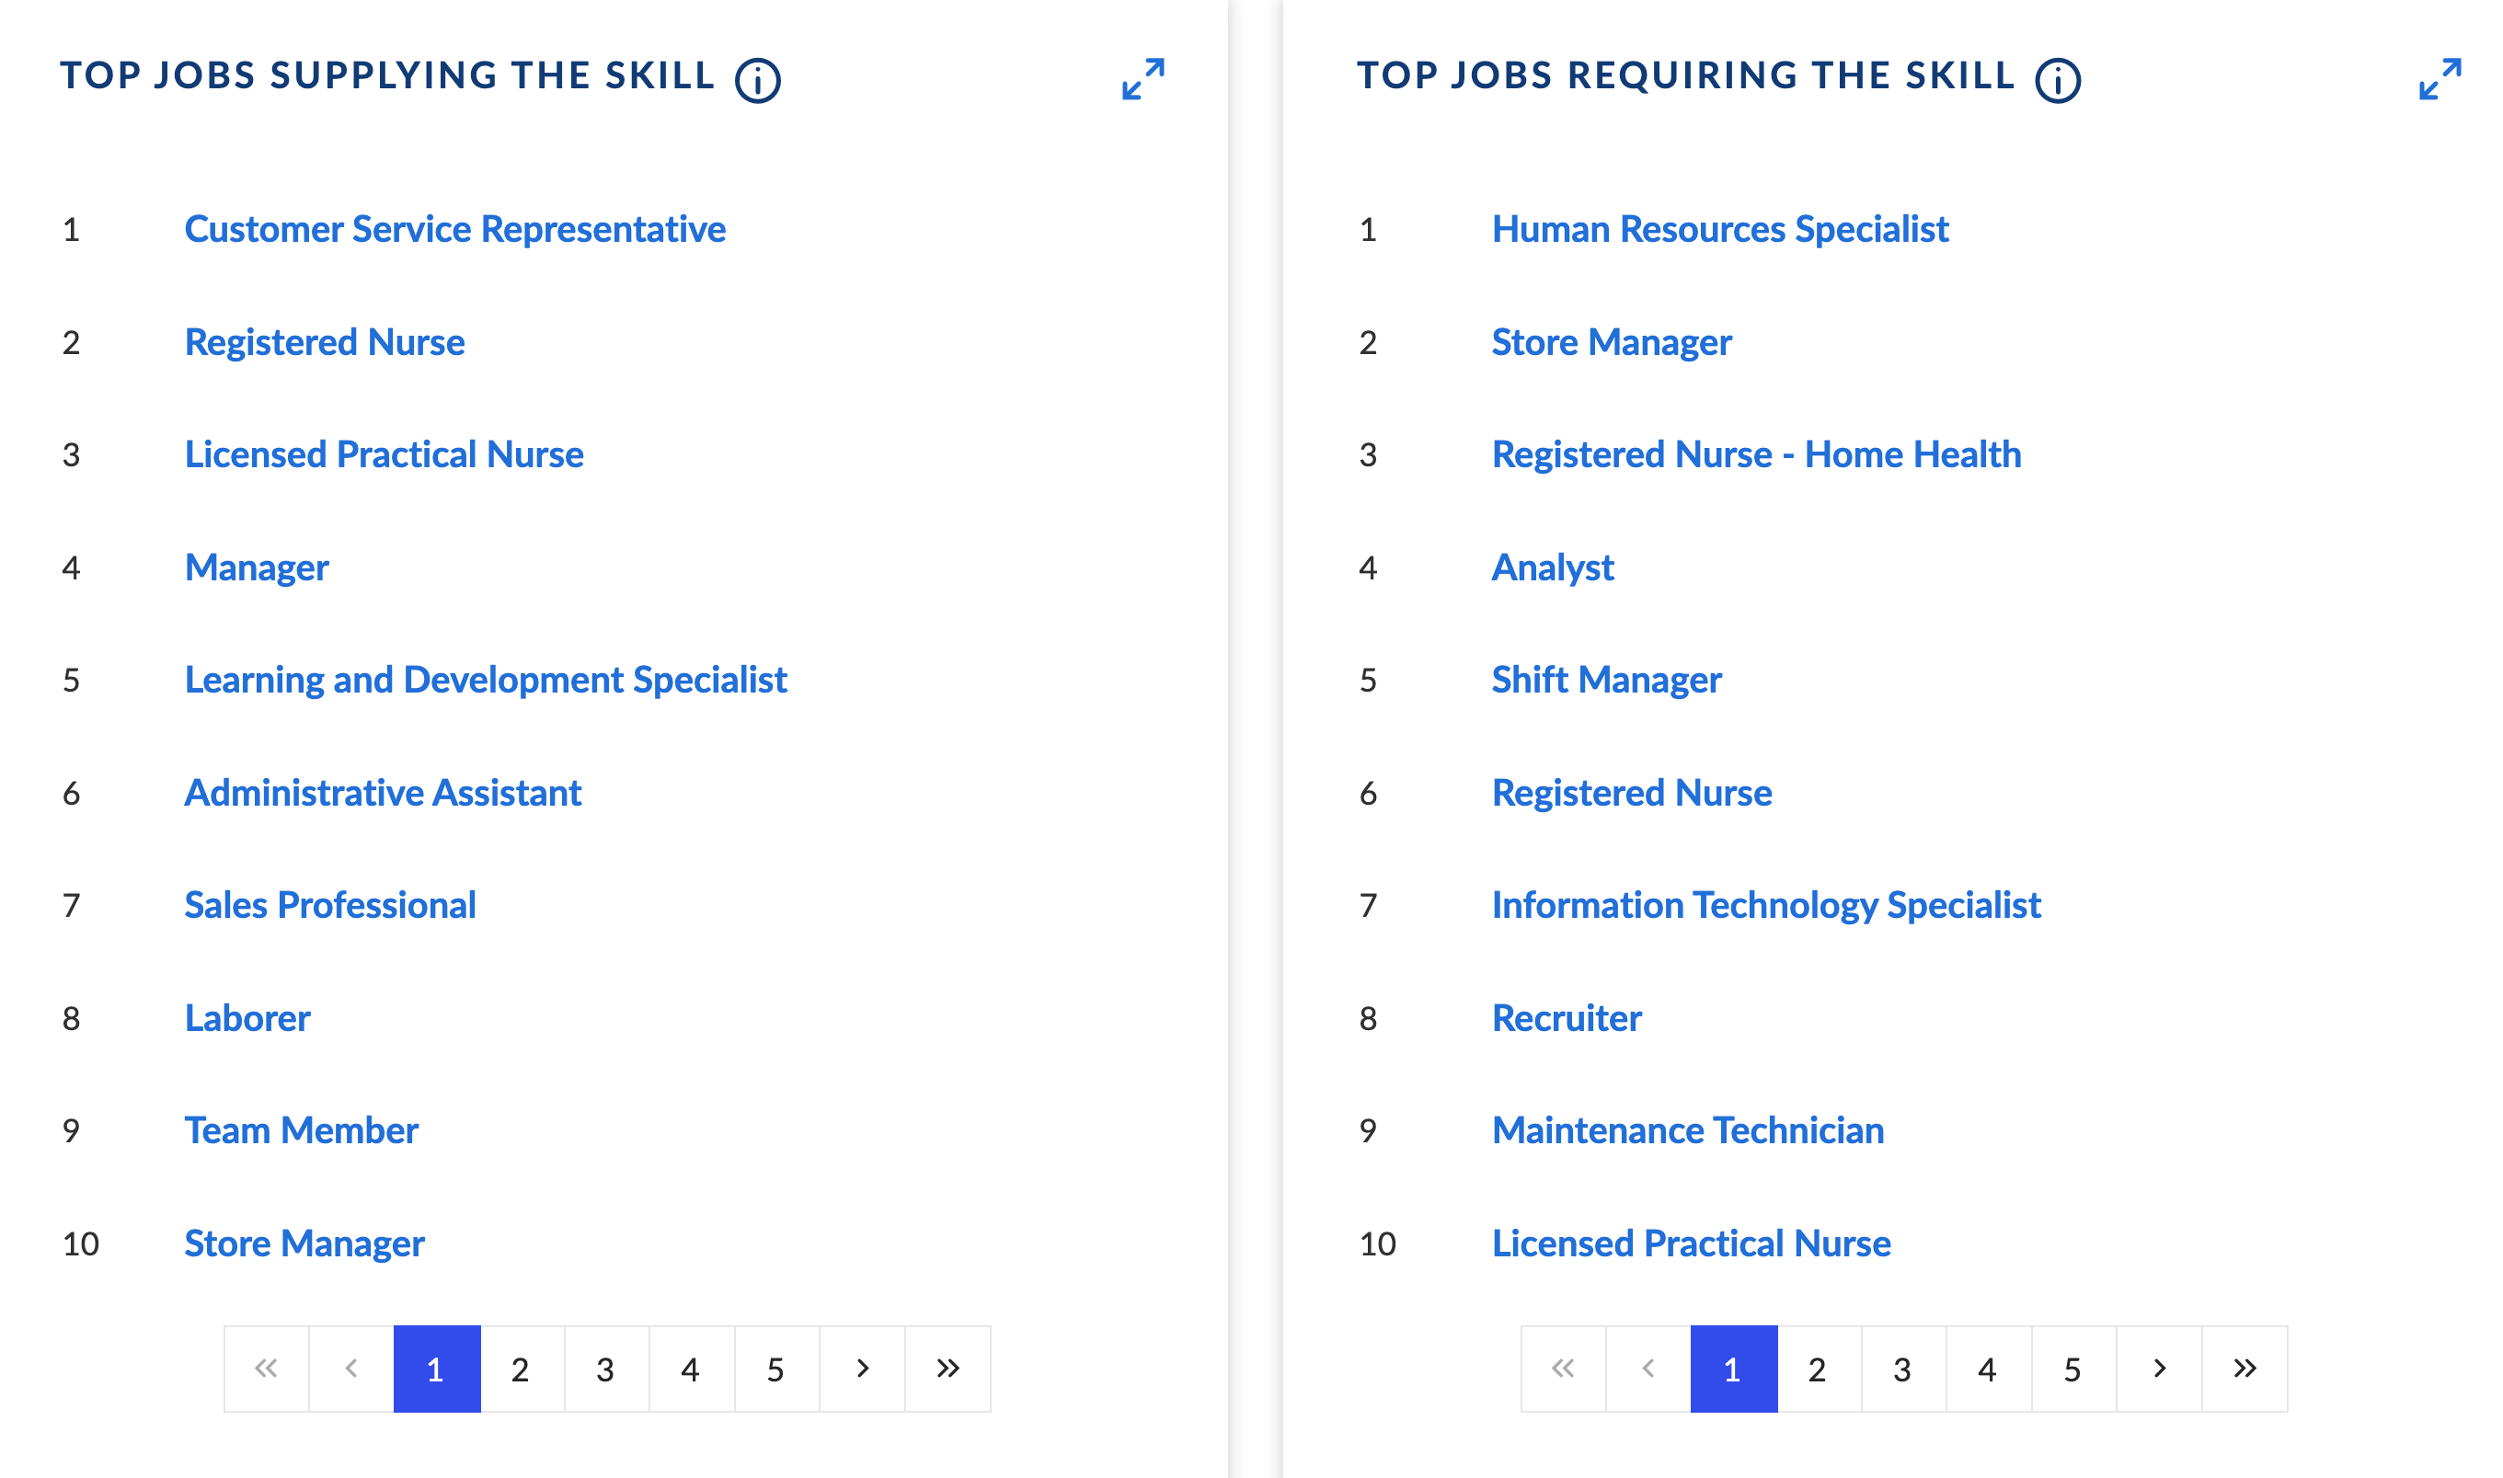Select page 4 in supplying jobs pagination

pyautogui.click(x=691, y=1369)
